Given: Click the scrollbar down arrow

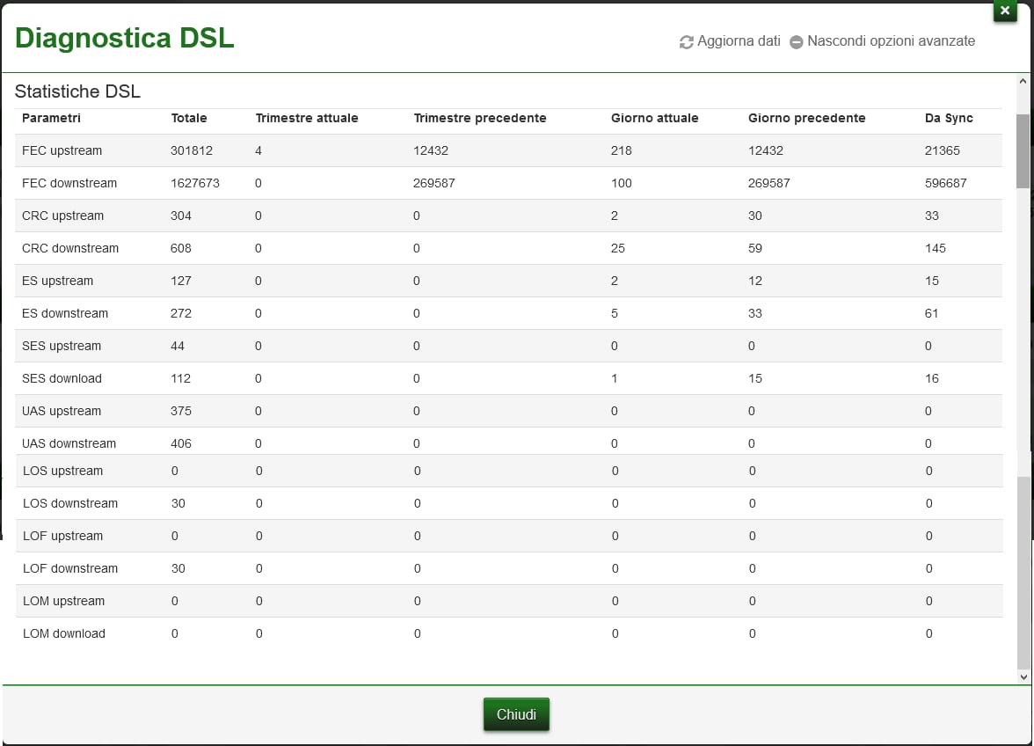Looking at the screenshot, I should 1023,677.
